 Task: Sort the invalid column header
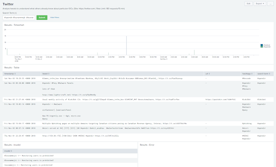coord(8,151)
